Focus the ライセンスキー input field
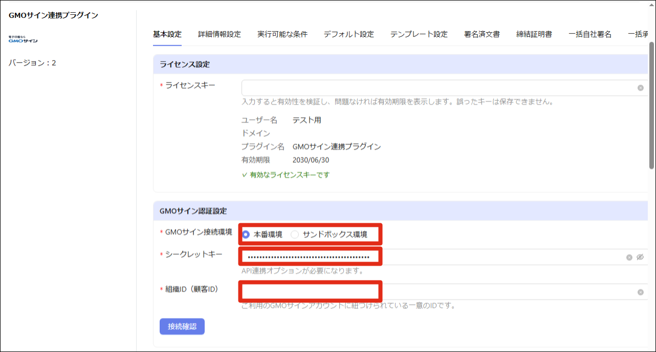The width and height of the screenshot is (656, 352). [444, 88]
